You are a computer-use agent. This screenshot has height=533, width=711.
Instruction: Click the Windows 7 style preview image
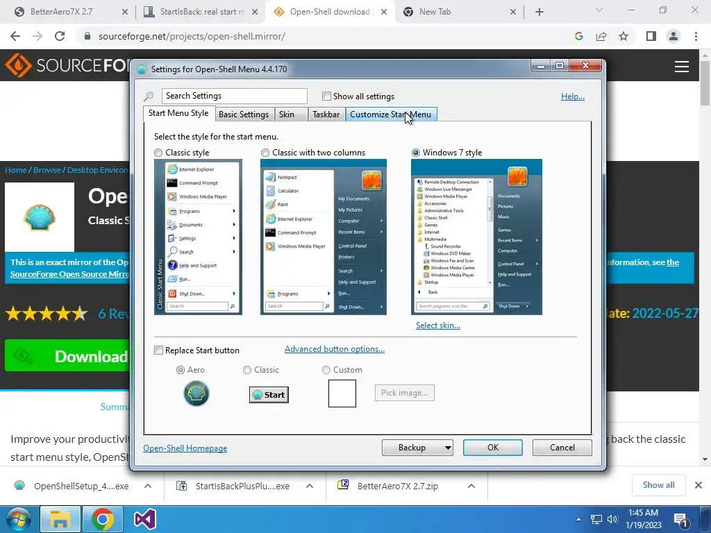click(476, 237)
